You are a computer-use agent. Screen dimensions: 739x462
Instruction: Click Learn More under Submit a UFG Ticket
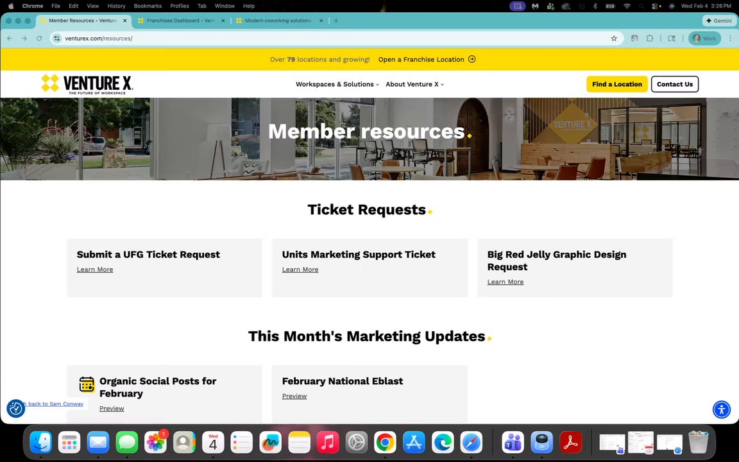coord(95,269)
